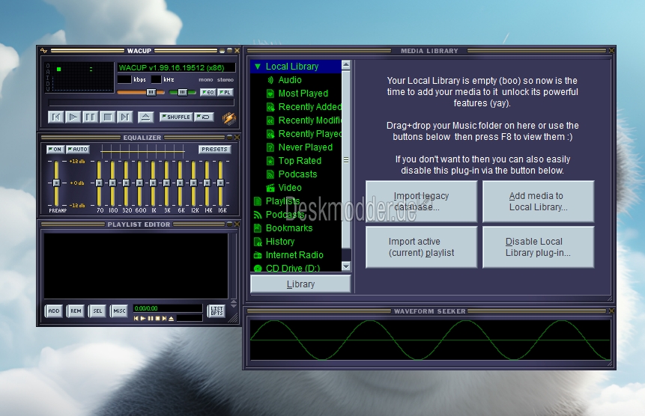Open the playlist ADD menu

click(x=53, y=311)
